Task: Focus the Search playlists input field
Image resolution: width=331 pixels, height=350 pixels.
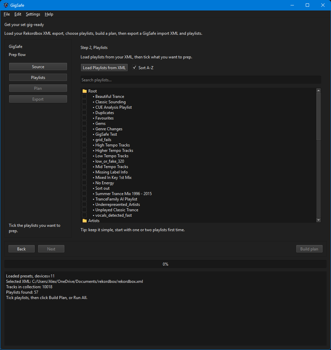Action: [201, 80]
